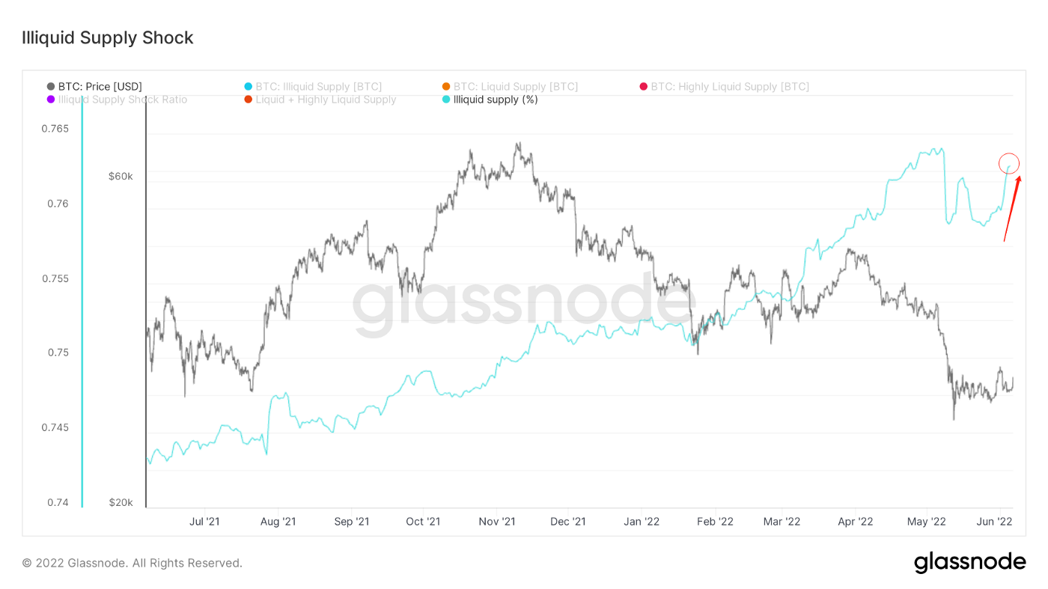Viewport: 1048px width, 589px height.
Task: Click the glassnode logo at bottom right
Action: click(x=969, y=562)
